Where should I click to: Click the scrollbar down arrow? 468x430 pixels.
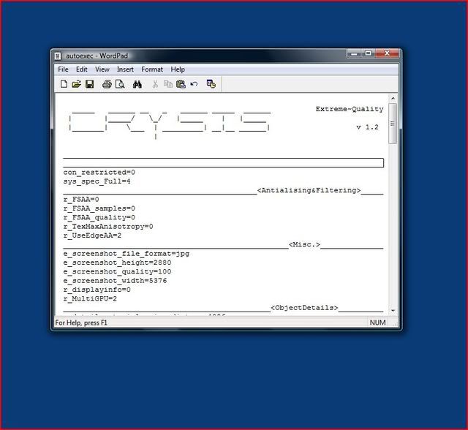(x=393, y=311)
